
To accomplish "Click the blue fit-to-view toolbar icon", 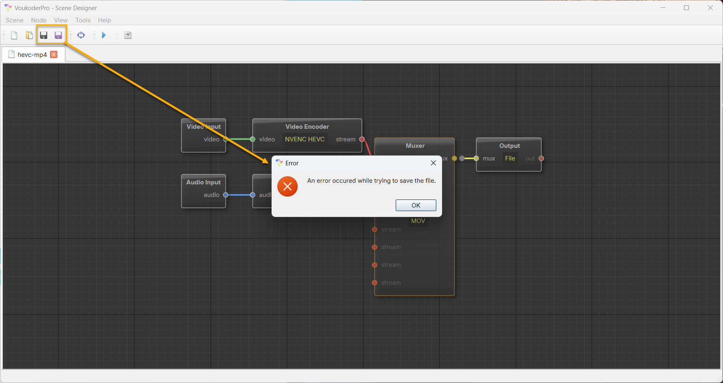I will tap(81, 35).
